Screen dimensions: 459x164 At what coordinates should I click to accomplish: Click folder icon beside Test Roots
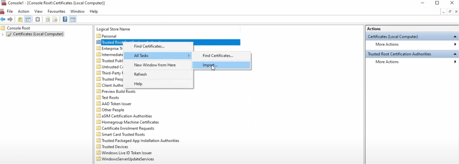(99, 98)
